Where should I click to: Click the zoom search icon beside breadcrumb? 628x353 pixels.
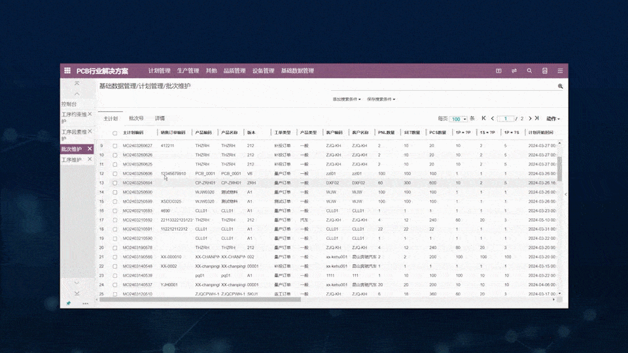(x=561, y=86)
